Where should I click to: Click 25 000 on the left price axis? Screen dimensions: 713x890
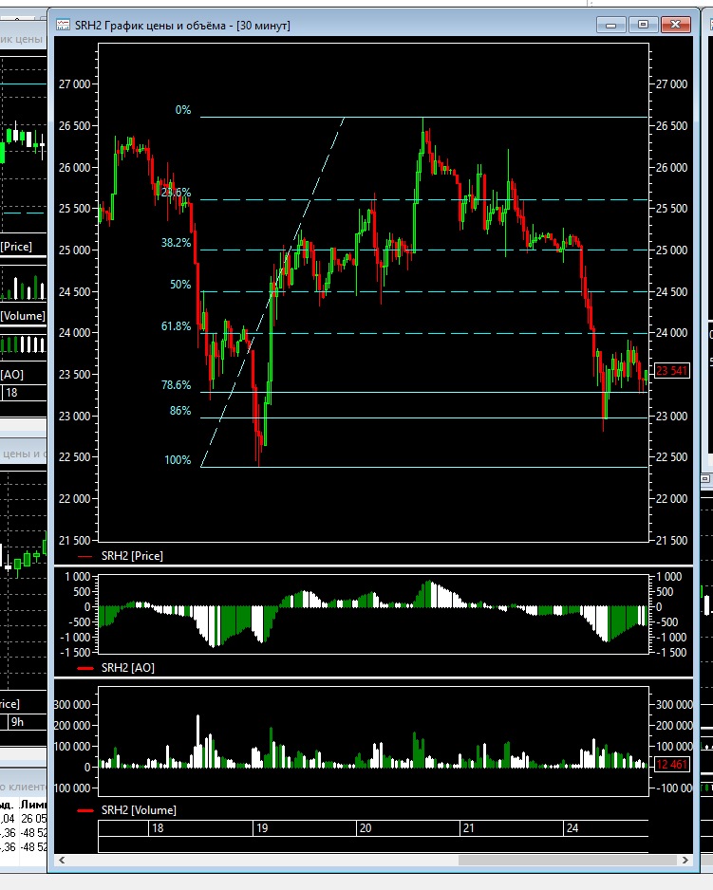74,250
